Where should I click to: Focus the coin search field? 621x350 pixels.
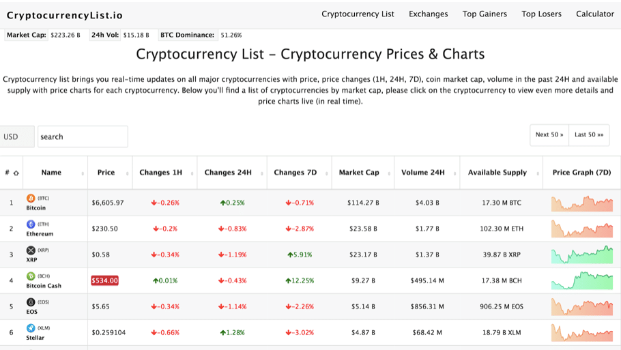click(83, 136)
